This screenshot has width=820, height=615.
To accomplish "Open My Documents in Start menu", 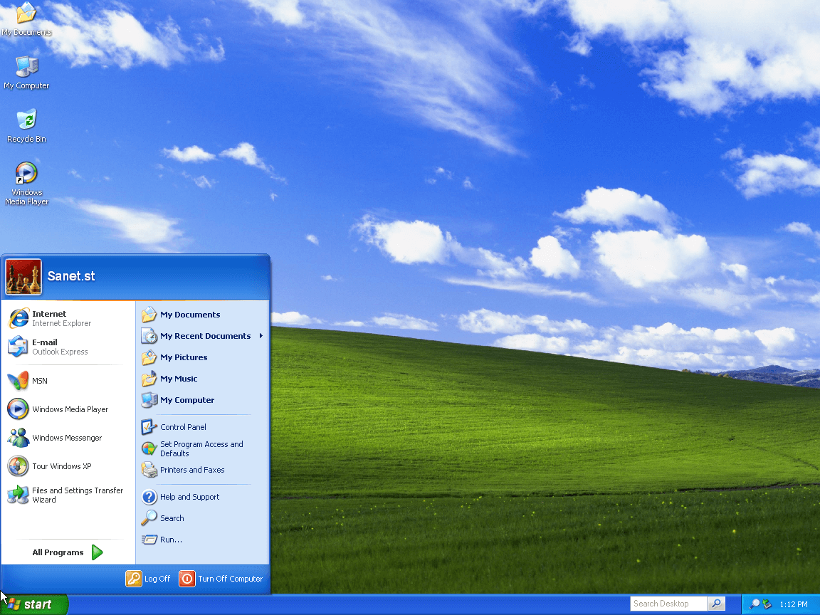I will pyautogui.click(x=204, y=315).
